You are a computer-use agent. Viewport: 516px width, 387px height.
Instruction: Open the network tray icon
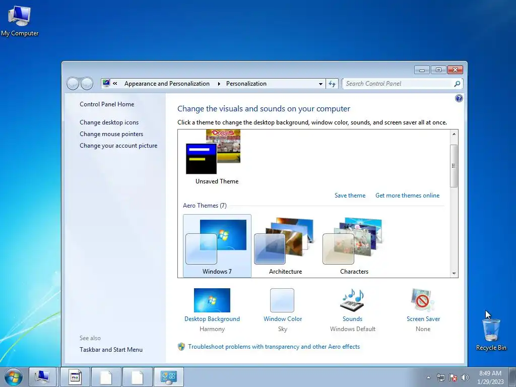pos(440,377)
